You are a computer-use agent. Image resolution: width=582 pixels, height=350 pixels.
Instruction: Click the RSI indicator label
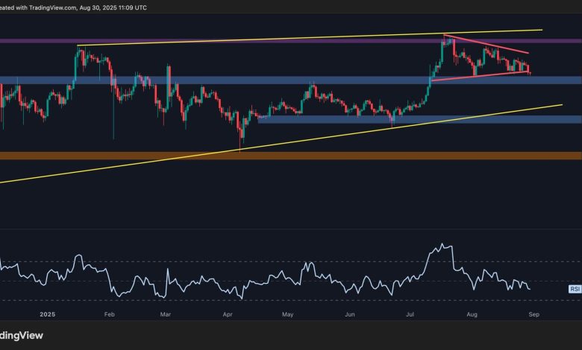tap(575, 289)
